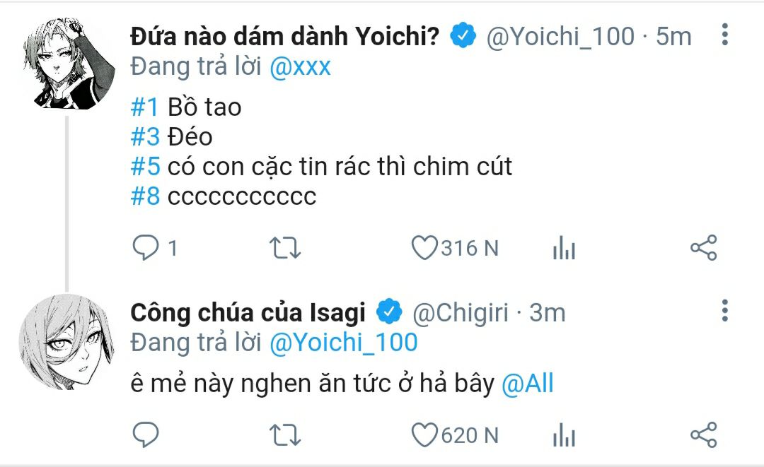Screen dimensions: 764x467
Task: Open Chigiri profile avatar
Action: [x=66, y=341]
